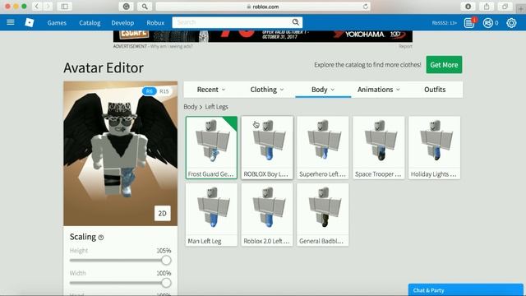Expand the Clothing dropdown tab
The width and height of the screenshot is (526, 296).
[x=266, y=90]
